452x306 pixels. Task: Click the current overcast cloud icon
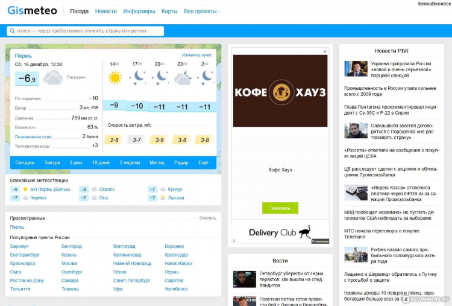(x=52, y=77)
